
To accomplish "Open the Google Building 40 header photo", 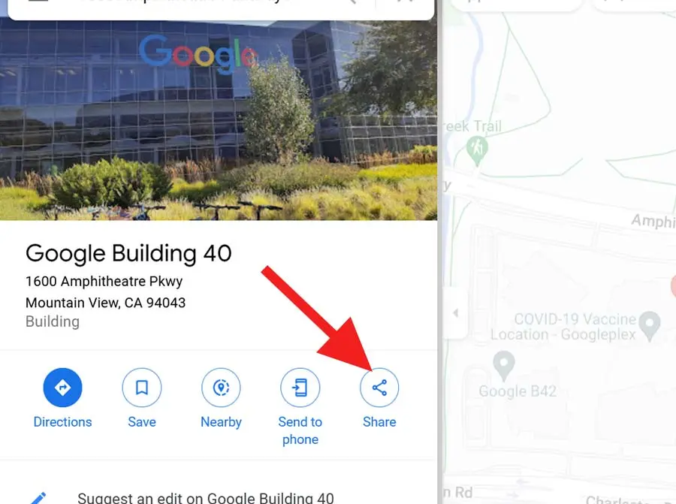I will click(x=219, y=120).
